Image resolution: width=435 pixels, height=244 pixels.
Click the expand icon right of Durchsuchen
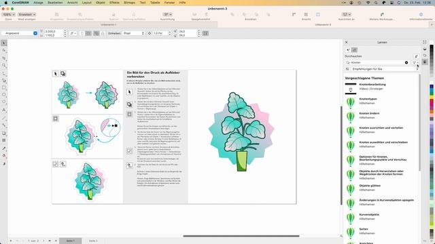click(416, 56)
